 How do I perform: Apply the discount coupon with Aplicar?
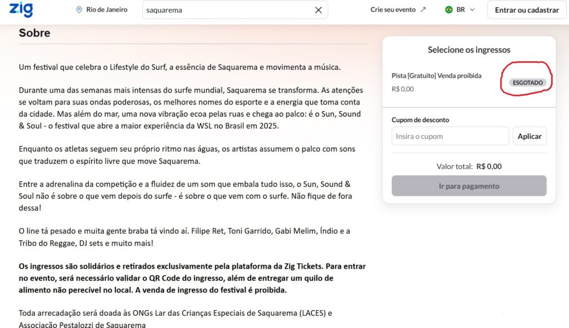530,137
